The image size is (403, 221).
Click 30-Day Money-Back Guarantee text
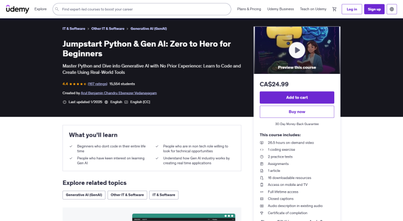tap(297, 124)
